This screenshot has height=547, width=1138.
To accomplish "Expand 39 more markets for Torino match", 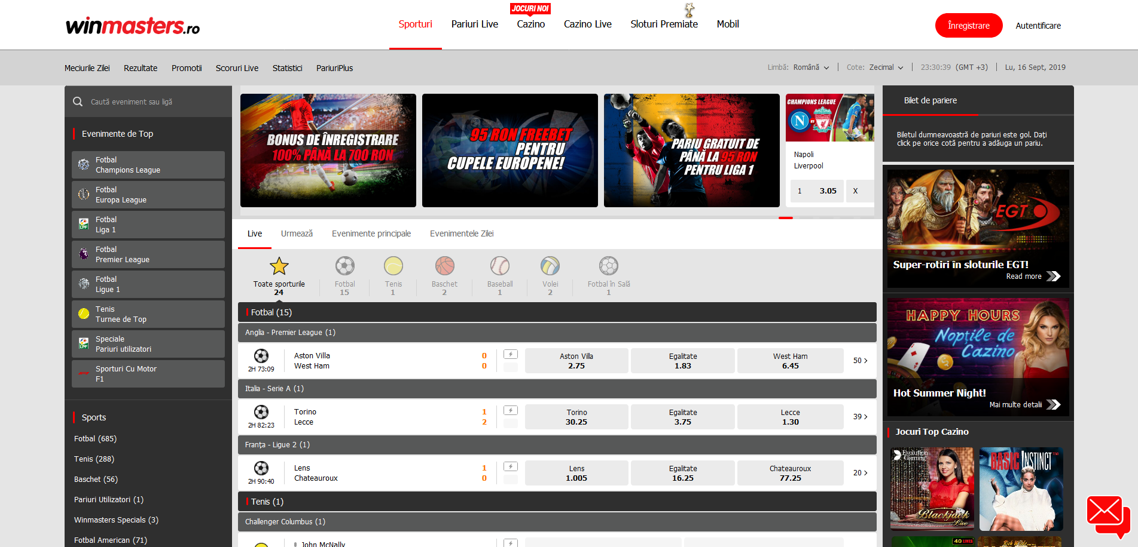I will [860, 417].
